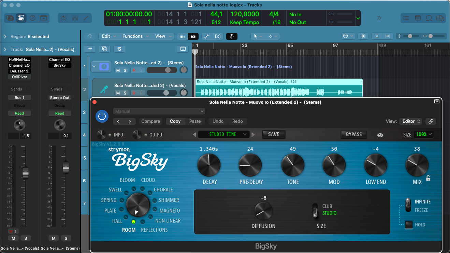Open the Edit menu in Tracks area
Viewport: 450px width, 253px height.
(109, 36)
